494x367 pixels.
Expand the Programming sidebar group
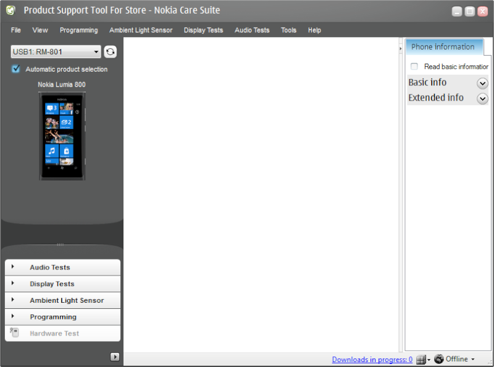click(x=63, y=317)
